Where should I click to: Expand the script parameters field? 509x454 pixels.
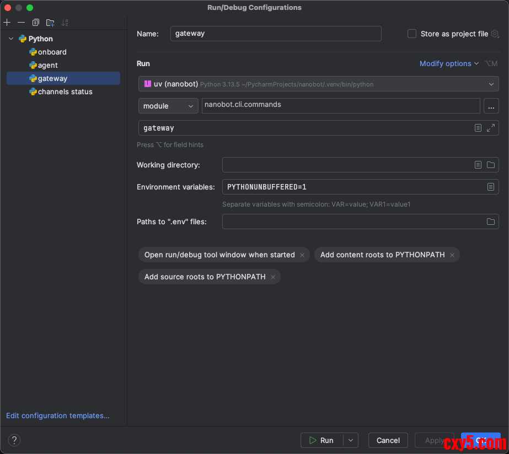(491, 128)
